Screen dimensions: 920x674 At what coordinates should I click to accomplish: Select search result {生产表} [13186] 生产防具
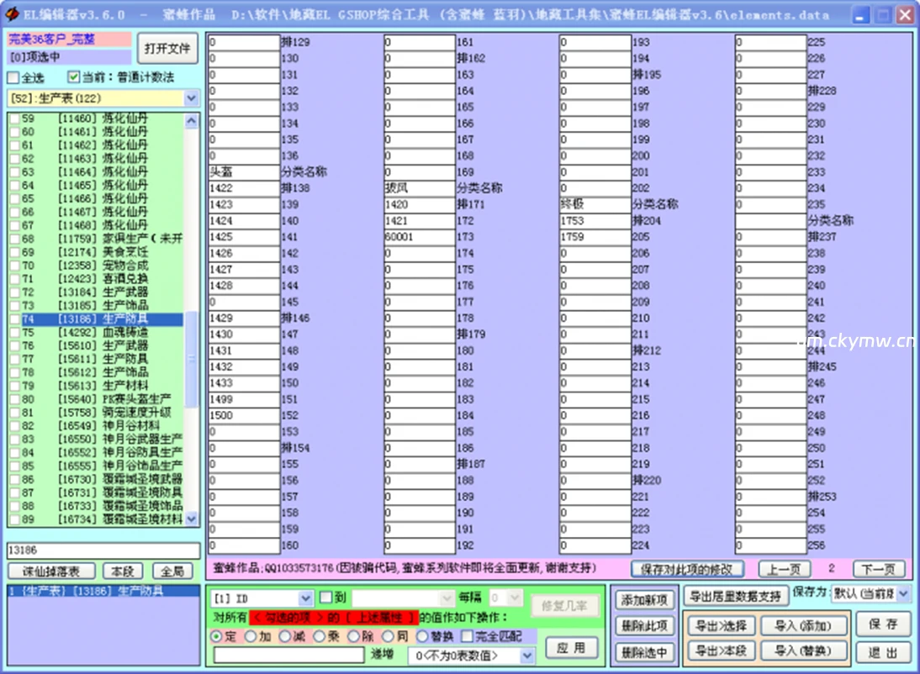[103, 591]
